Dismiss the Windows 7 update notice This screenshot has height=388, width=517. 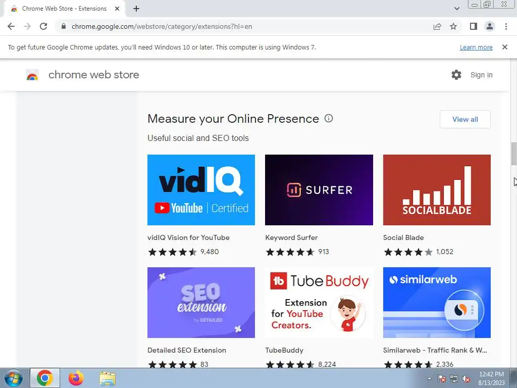tap(505, 47)
